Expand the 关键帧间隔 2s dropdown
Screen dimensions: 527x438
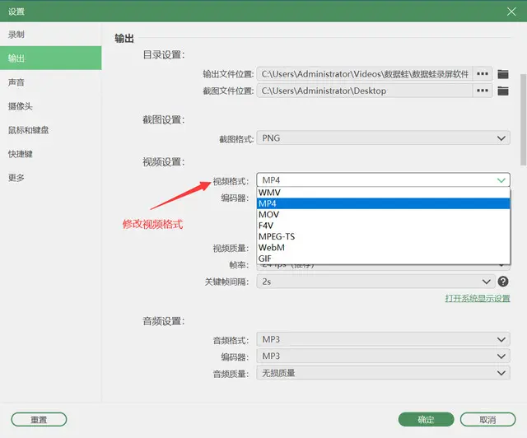(375, 282)
